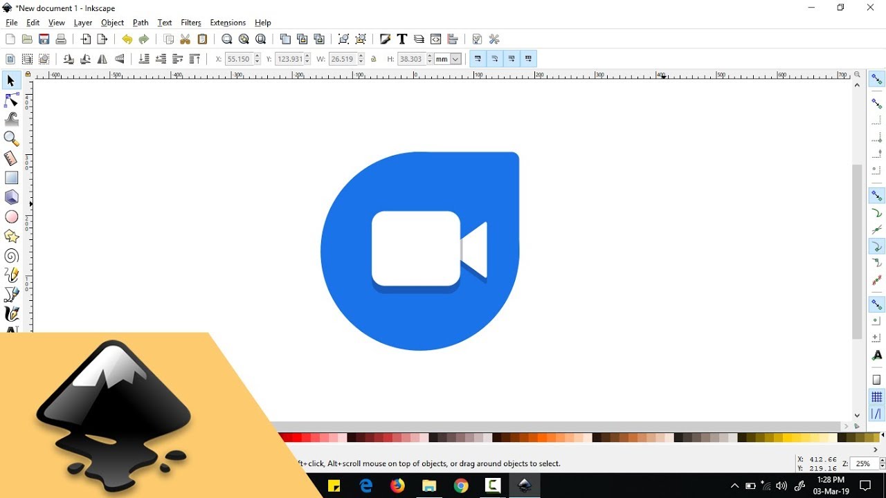Open the Edit menu

click(x=33, y=23)
